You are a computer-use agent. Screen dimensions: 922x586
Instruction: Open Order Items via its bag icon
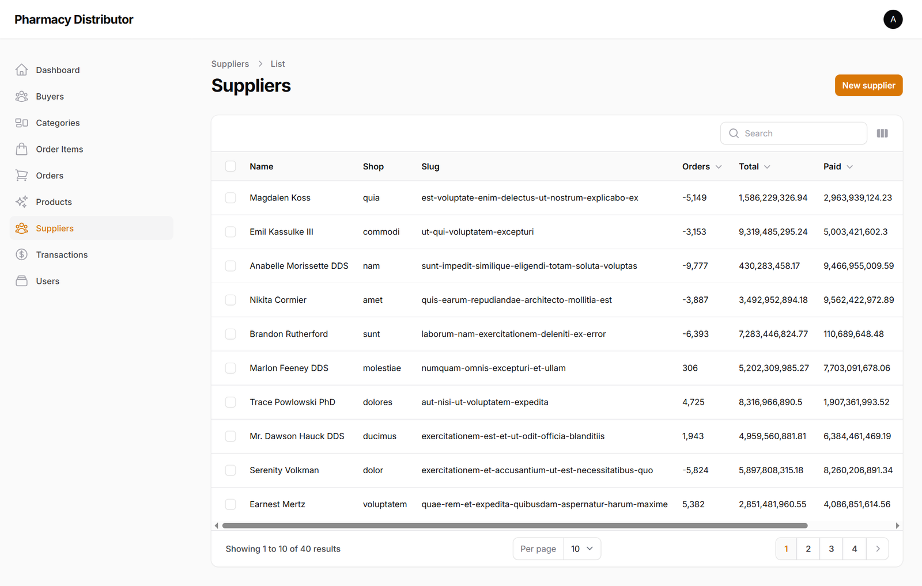21,149
